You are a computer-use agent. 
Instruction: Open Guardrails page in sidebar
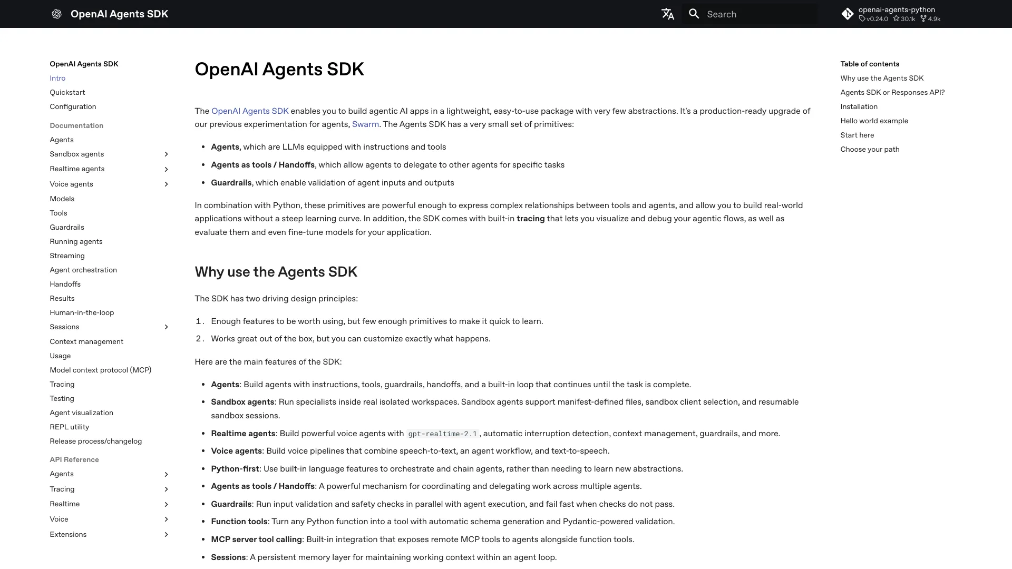tap(67, 227)
